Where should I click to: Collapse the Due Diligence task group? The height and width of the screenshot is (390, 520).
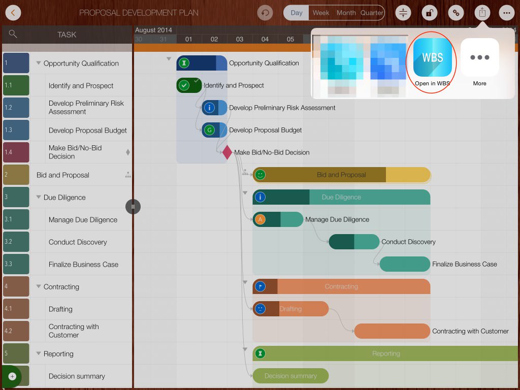(x=39, y=198)
